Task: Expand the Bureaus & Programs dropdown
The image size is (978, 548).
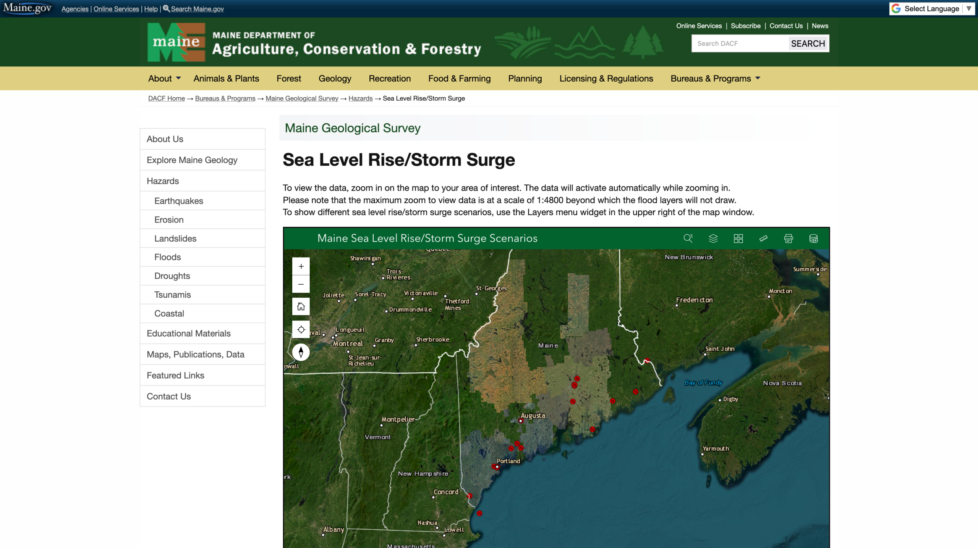Action: pyautogui.click(x=715, y=79)
